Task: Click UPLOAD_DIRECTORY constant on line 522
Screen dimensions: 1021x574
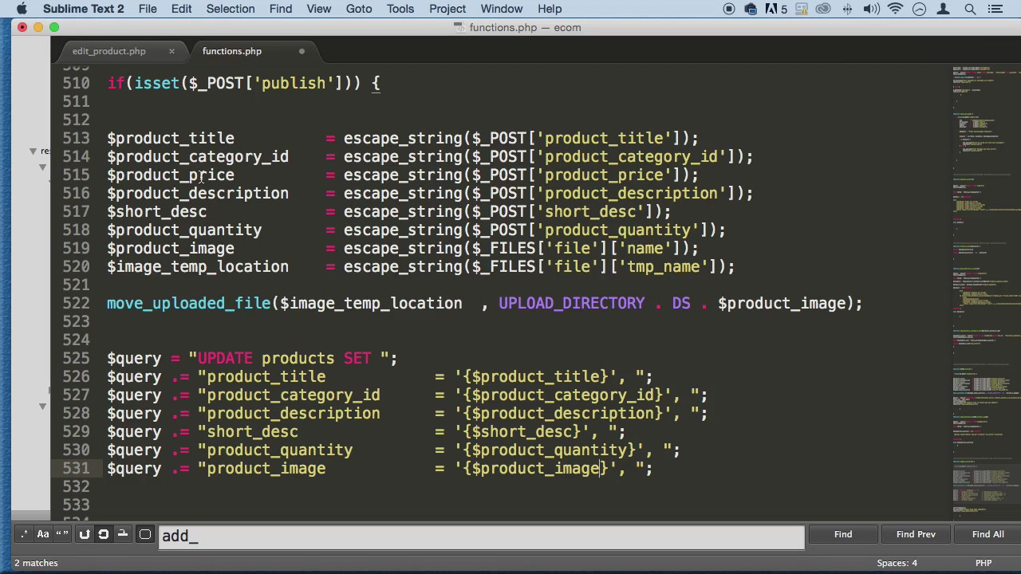Action: (571, 303)
